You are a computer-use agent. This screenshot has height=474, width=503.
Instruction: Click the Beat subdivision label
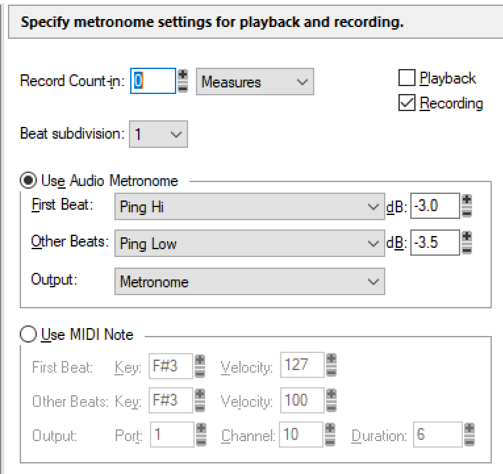pos(72,133)
